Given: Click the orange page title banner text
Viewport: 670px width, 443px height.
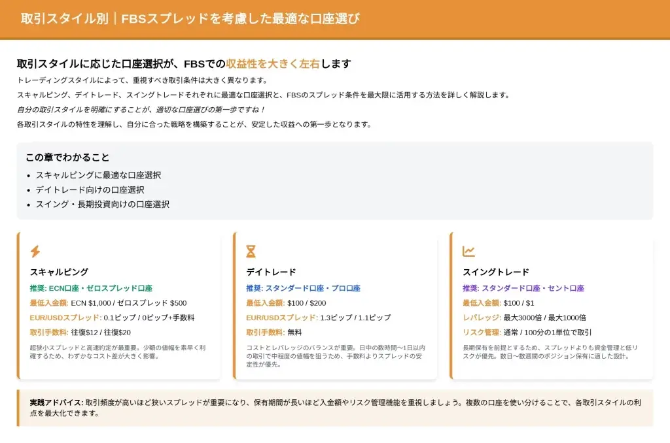Looking at the screenshot, I should [x=190, y=19].
